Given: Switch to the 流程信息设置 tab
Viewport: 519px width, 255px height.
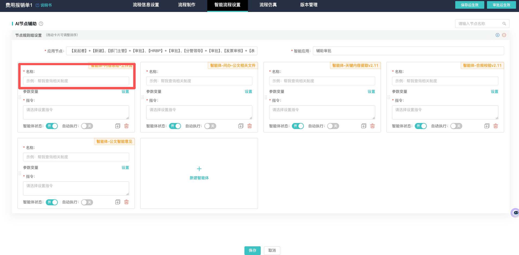Looking at the screenshot, I should 146,5.
